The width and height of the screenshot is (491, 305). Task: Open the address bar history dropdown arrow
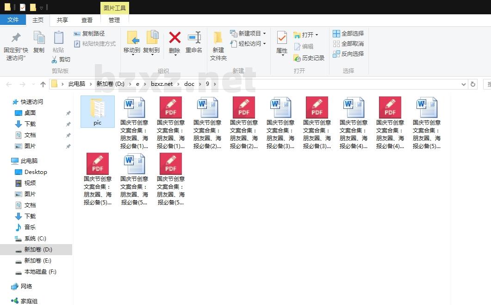coord(464,84)
